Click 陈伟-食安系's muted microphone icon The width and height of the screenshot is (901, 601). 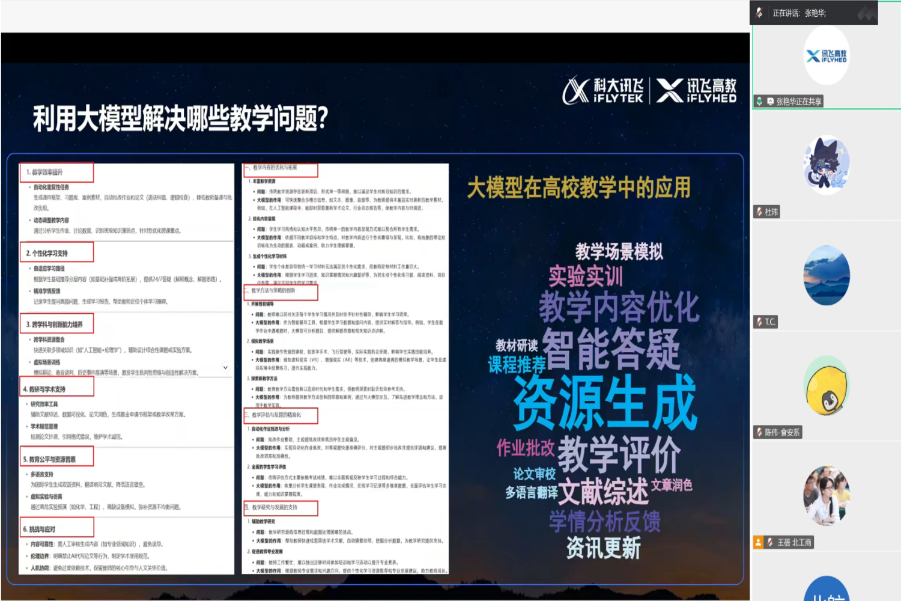click(x=759, y=432)
